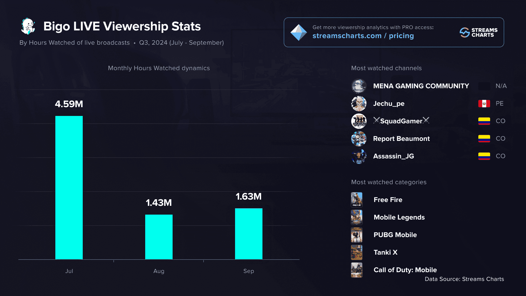This screenshot has height=296, width=526.
Task: Click the September 1.63M cyan bar
Action: [249, 234]
